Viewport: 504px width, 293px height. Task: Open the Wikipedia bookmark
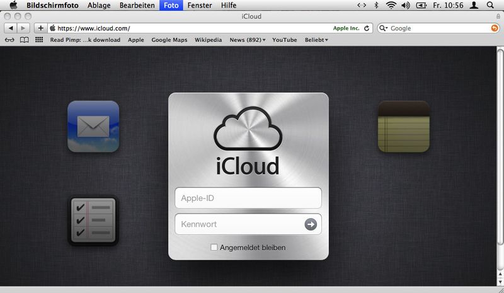pos(209,40)
